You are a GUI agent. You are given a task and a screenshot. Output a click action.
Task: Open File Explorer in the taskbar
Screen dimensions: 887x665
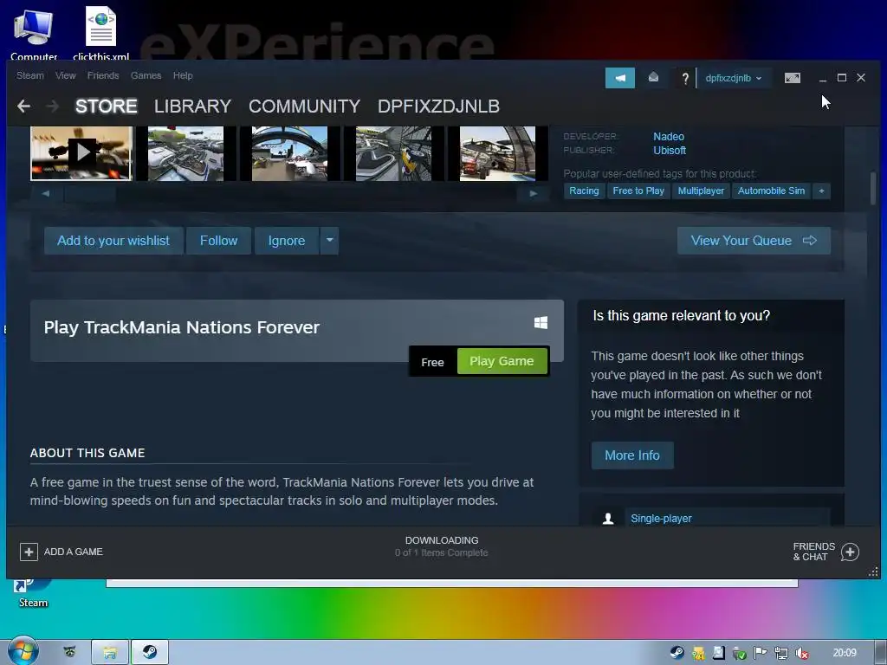[x=110, y=653]
